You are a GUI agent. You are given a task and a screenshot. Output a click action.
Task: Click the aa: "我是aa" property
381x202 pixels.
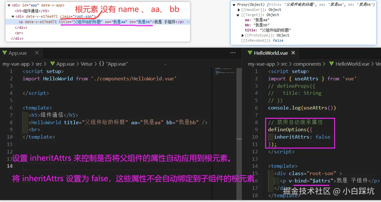(257, 20)
